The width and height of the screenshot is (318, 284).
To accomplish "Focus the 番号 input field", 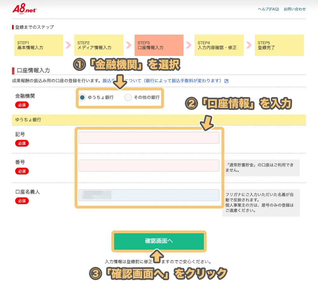I will point(149,165).
